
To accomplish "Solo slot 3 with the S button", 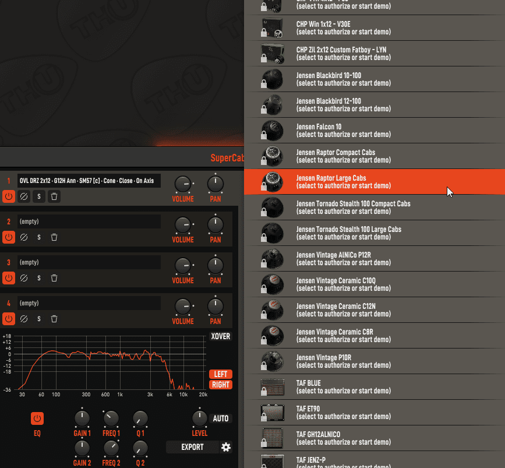I will [x=39, y=279].
